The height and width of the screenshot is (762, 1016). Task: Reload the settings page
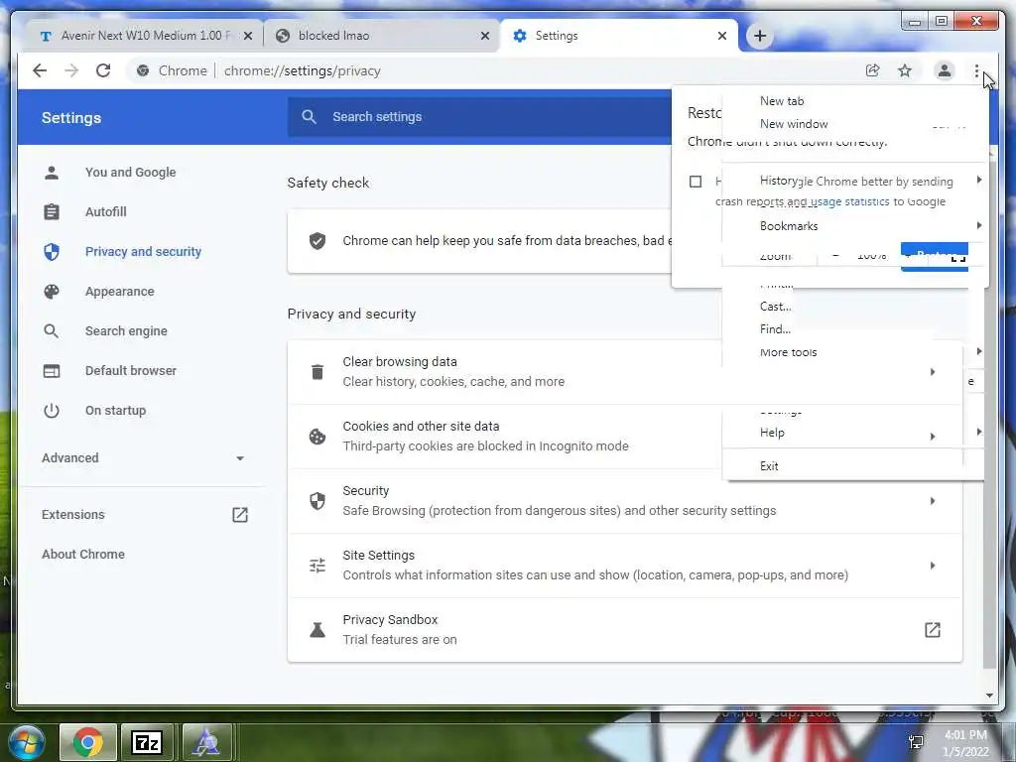[x=103, y=70]
